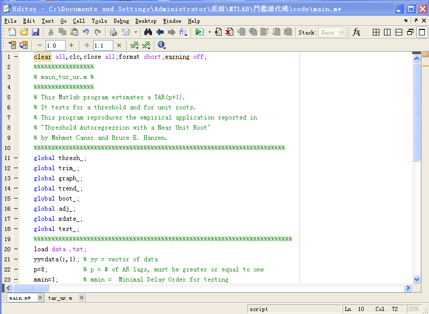429x314 pixels.
Task: Toggle breakpoint dash on line 22
Action: click(16, 269)
